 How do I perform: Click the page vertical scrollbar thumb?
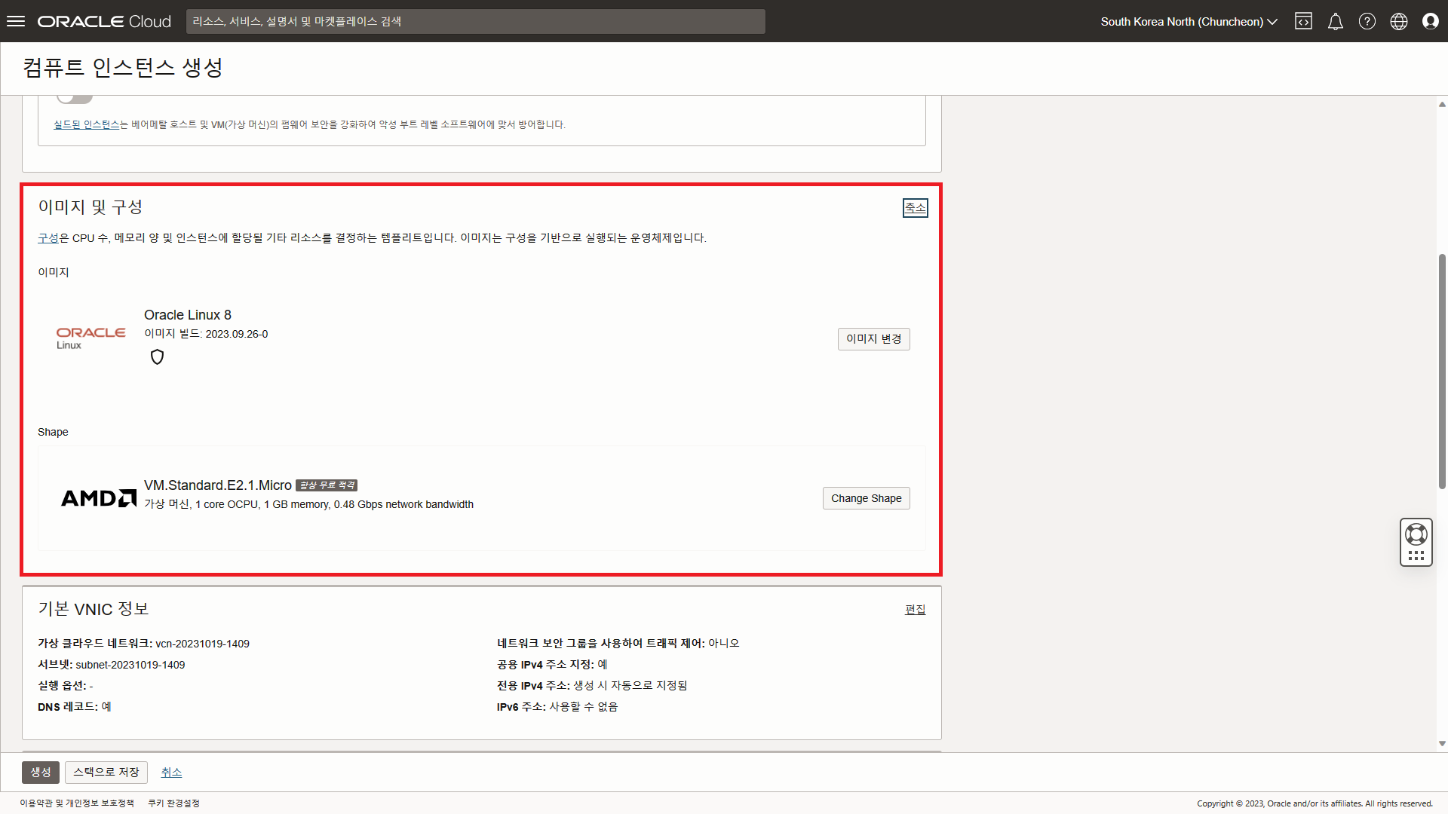(1442, 371)
